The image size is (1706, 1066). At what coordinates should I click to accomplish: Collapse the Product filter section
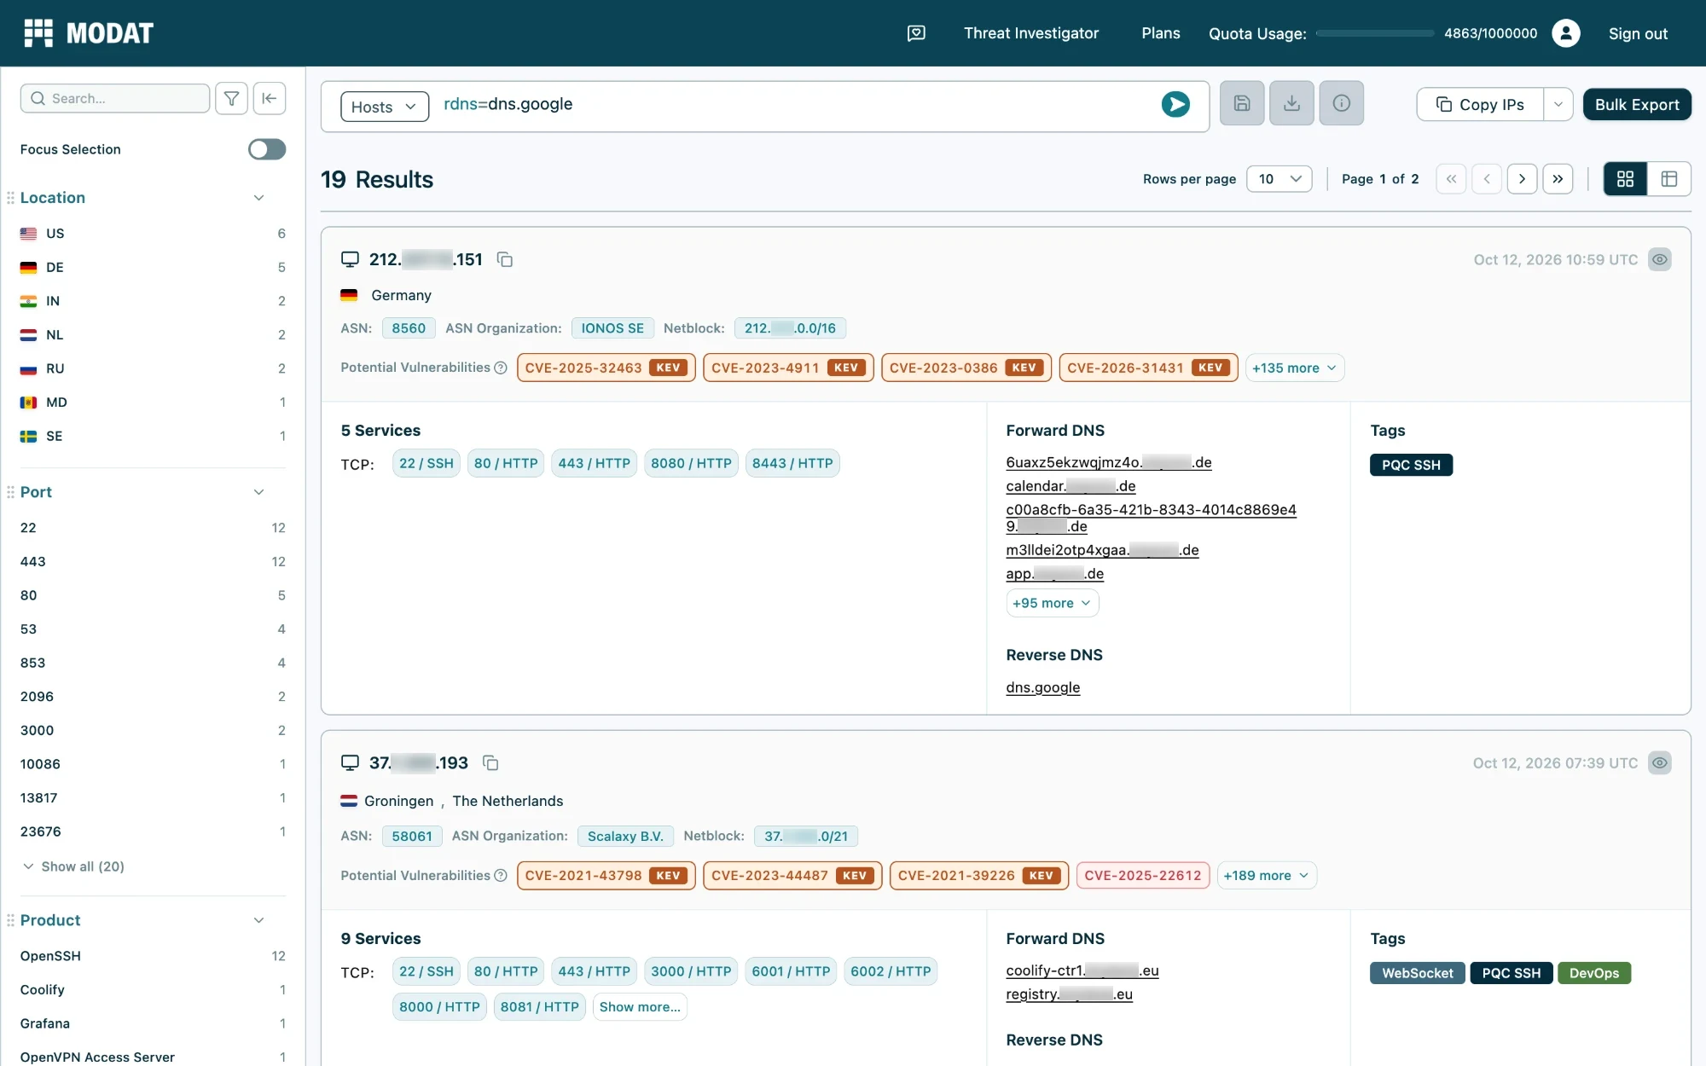click(258, 920)
